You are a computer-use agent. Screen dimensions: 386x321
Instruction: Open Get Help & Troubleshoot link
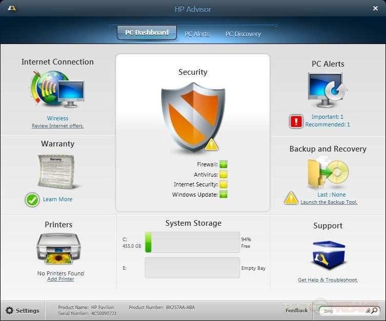click(x=328, y=280)
